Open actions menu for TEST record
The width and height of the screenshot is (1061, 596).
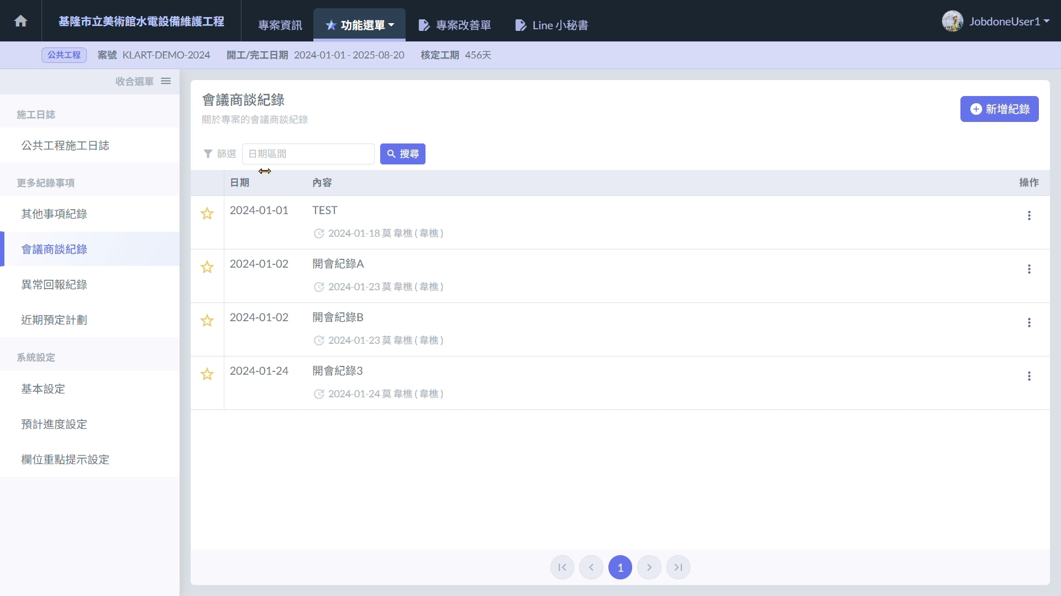(1029, 216)
